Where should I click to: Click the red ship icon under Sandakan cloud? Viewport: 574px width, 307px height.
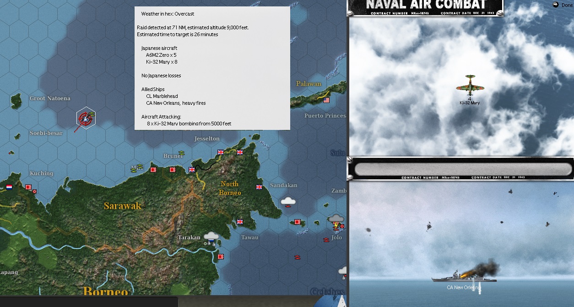click(x=288, y=207)
